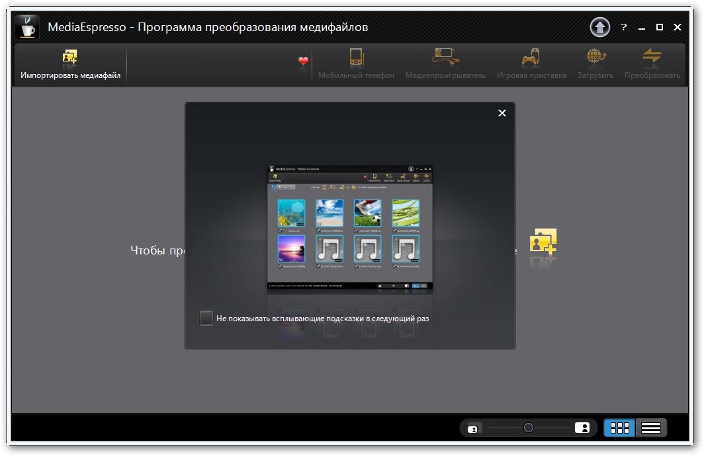Click the Загрузить globe upload icon
This screenshot has width=704, height=456.
click(x=595, y=56)
